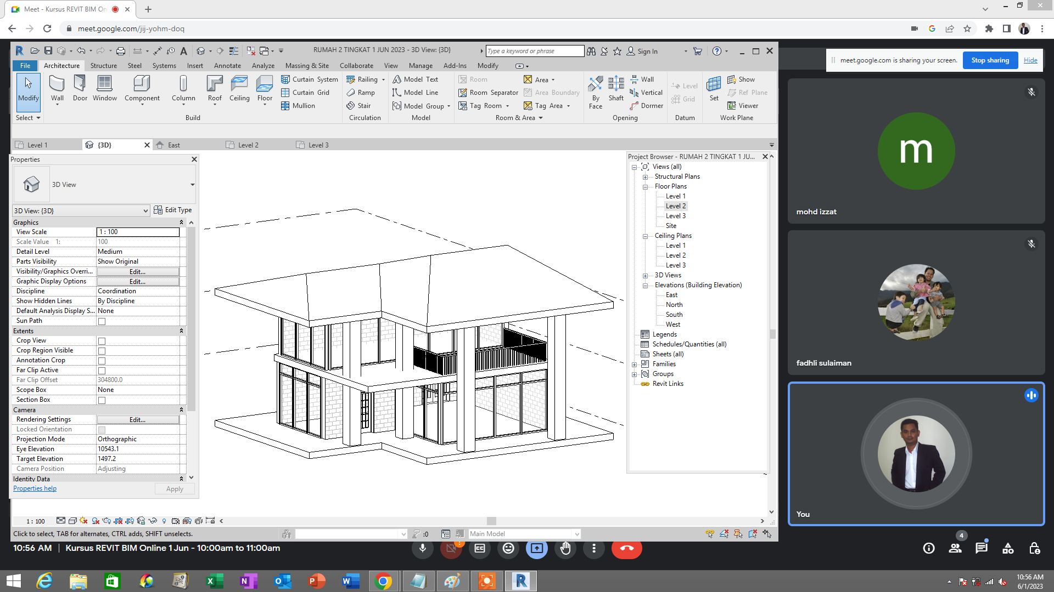This screenshot has height=592, width=1054.
Task: Switch to the Annotate ribbon tab
Action: tap(227, 66)
